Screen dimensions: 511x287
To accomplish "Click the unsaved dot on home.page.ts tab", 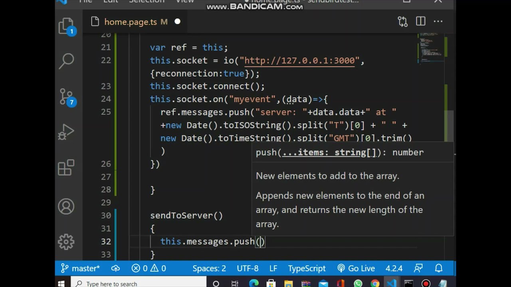I will [177, 22].
